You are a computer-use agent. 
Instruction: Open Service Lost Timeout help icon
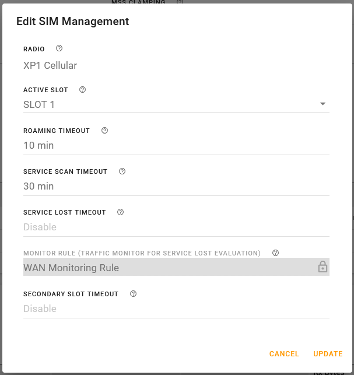click(x=120, y=212)
